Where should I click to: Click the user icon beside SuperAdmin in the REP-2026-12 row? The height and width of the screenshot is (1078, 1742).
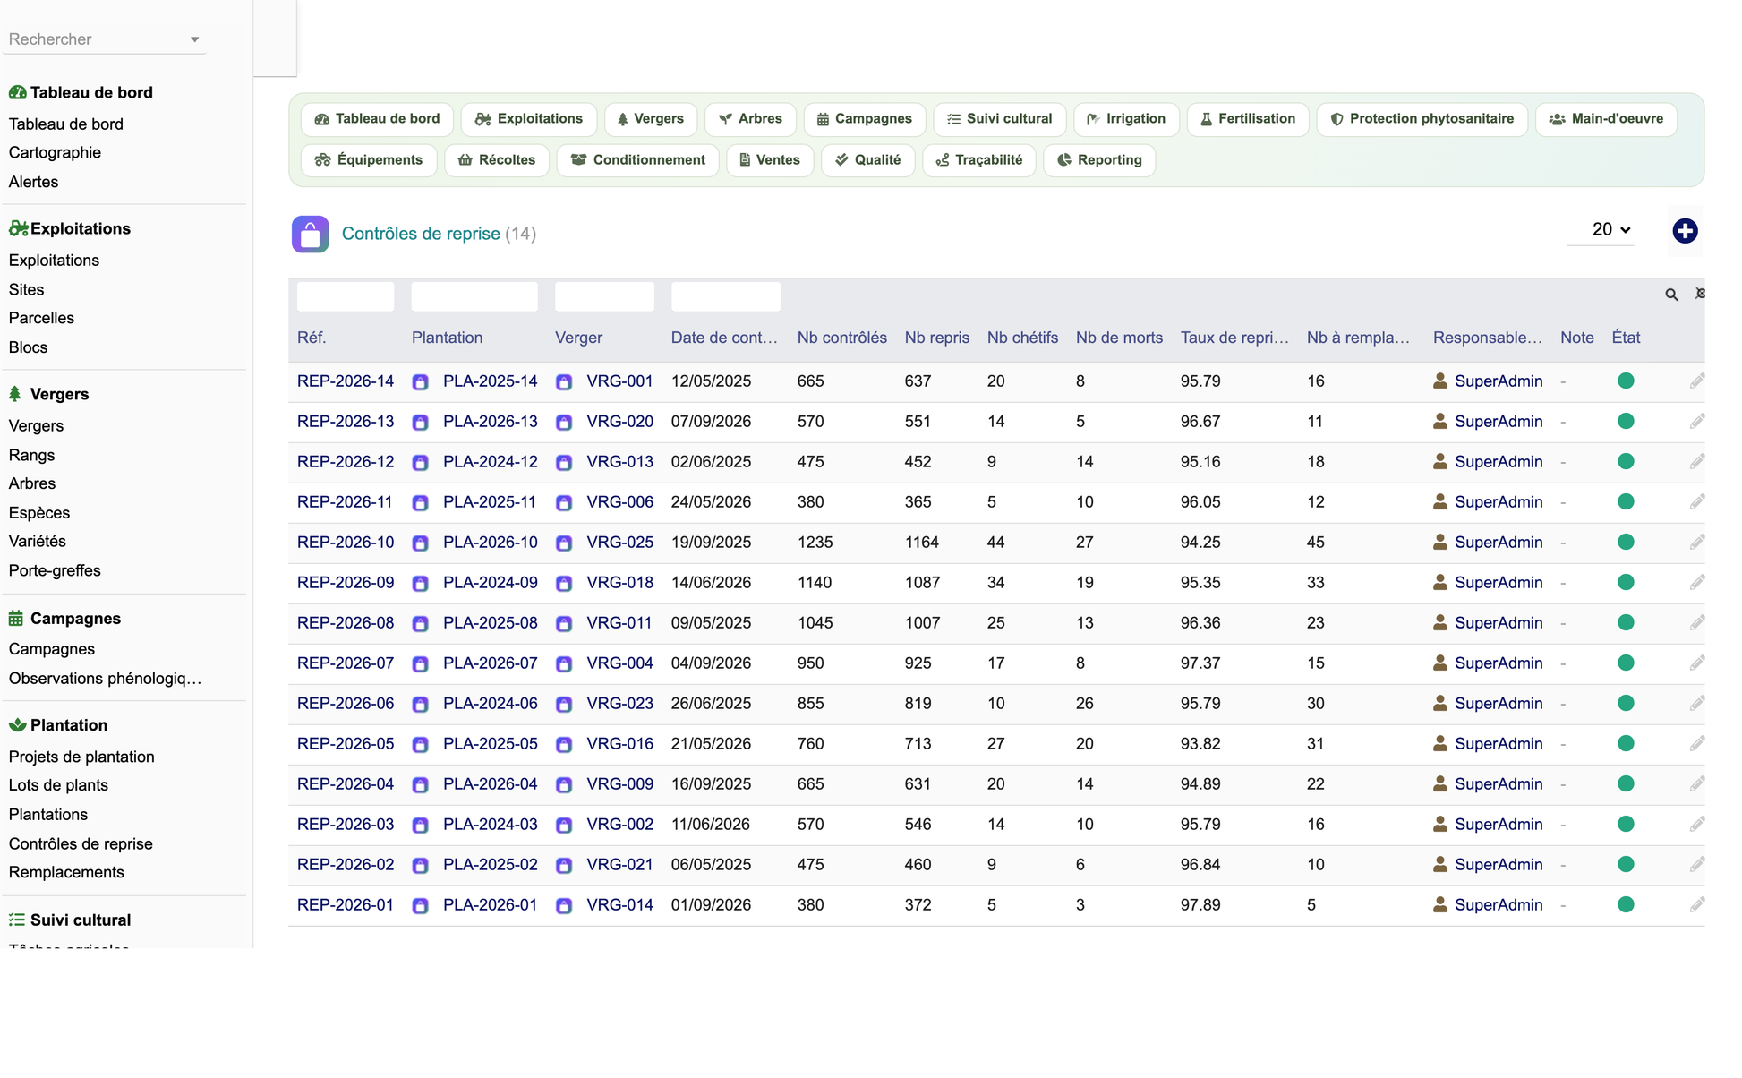(1440, 461)
